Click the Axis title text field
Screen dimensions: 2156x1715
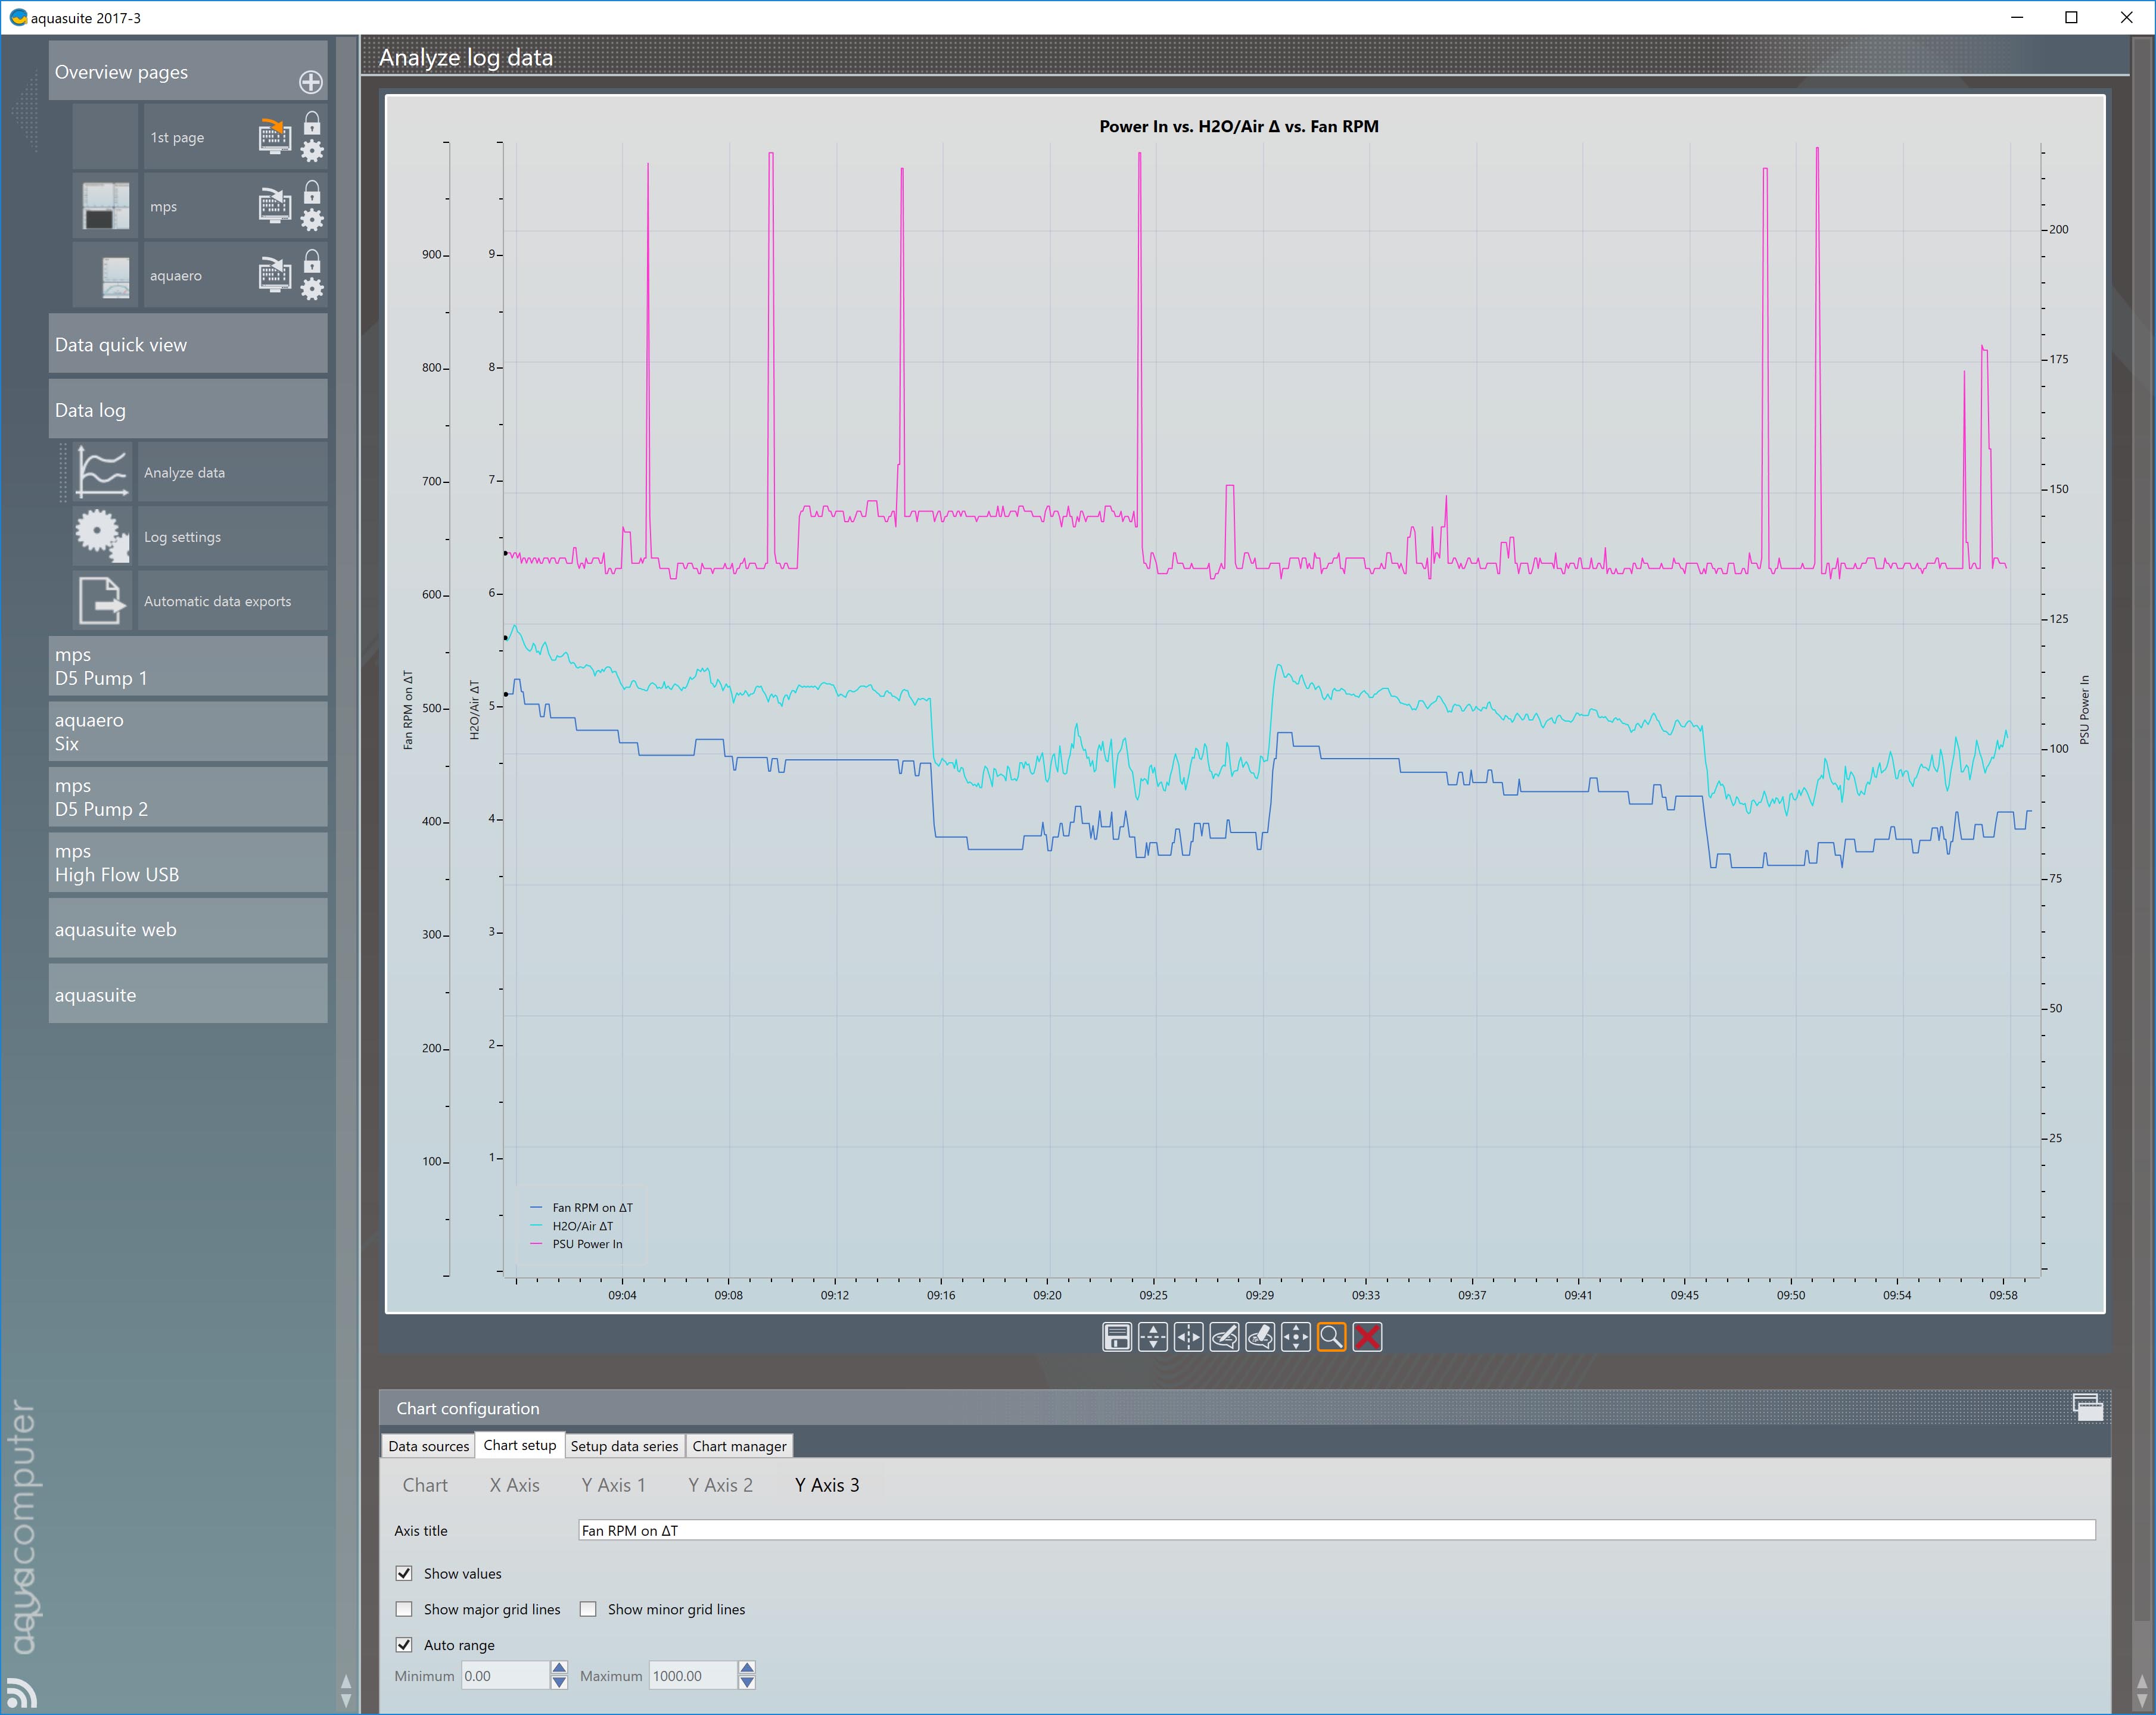pos(1335,1530)
